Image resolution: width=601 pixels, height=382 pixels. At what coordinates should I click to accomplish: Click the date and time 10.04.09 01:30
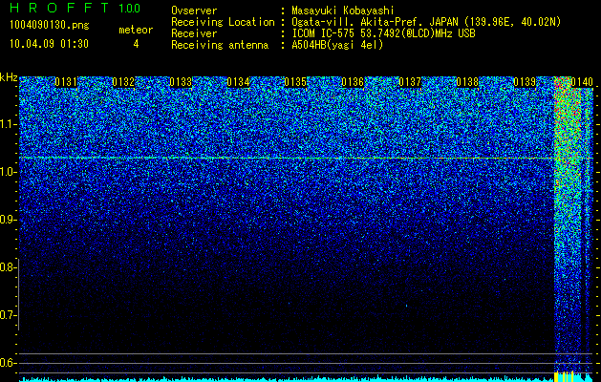pos(49,44)
